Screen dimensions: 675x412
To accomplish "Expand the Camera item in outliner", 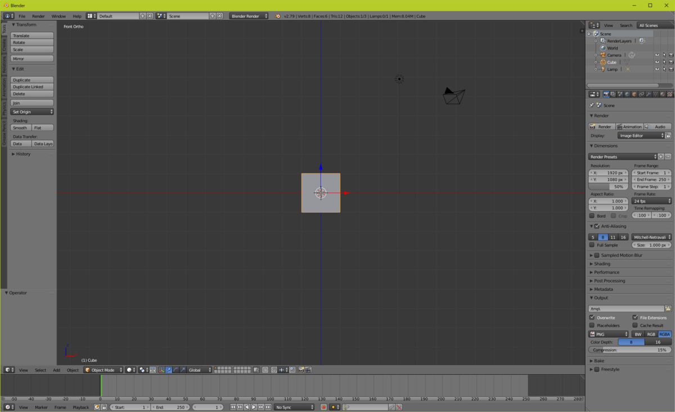I will (x=596, y=55).
